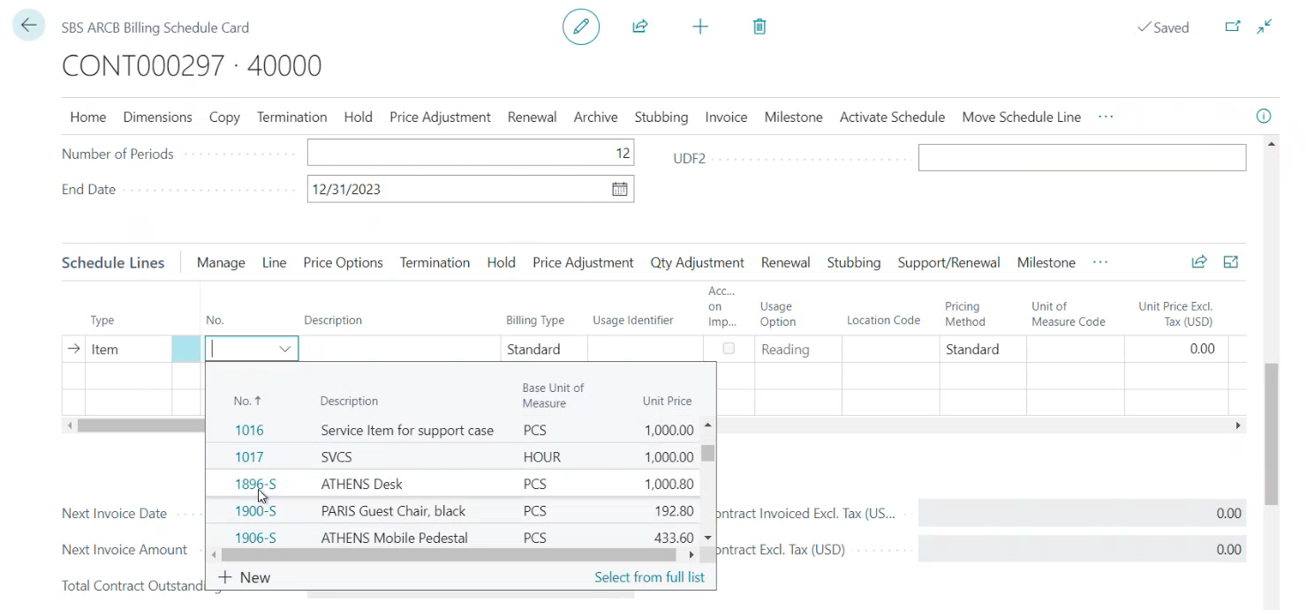The image size is (1307, 610).
Task: Open the Activate Schedule menu item
Action: pos(892,116)
